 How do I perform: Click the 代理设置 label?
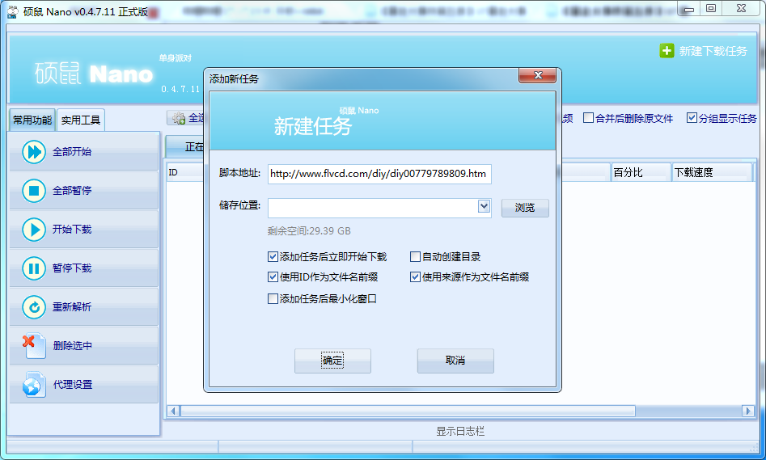[x=72, y=385]
